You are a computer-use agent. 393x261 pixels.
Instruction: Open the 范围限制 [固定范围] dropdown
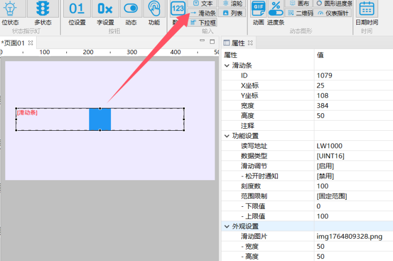click(353, 196)
